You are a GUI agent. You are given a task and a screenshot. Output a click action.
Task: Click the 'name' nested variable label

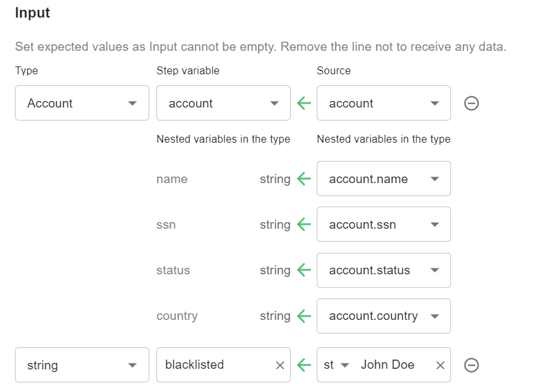click(172, 179)
